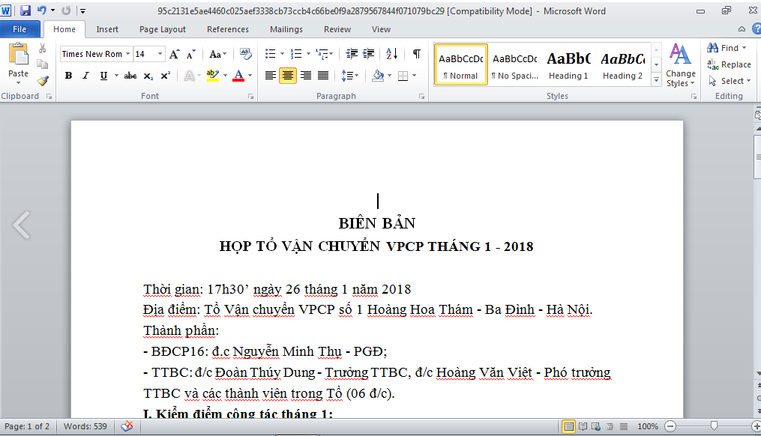Click the Page: 1 of 2 indicator
Screen dimensions: 761x436
point(27,427)
